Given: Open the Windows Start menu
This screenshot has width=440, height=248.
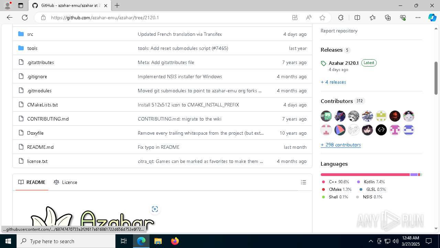Looking at the screenshot, I should (8, 241).
